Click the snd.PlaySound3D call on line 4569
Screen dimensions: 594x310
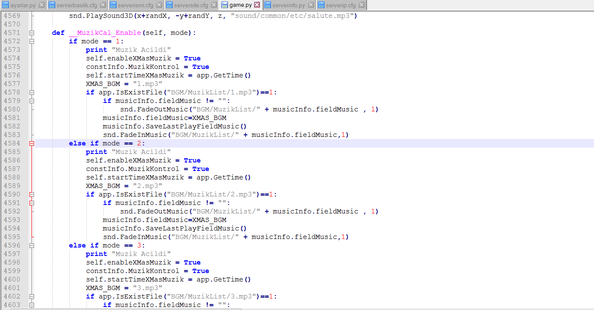tap(213, 16)
